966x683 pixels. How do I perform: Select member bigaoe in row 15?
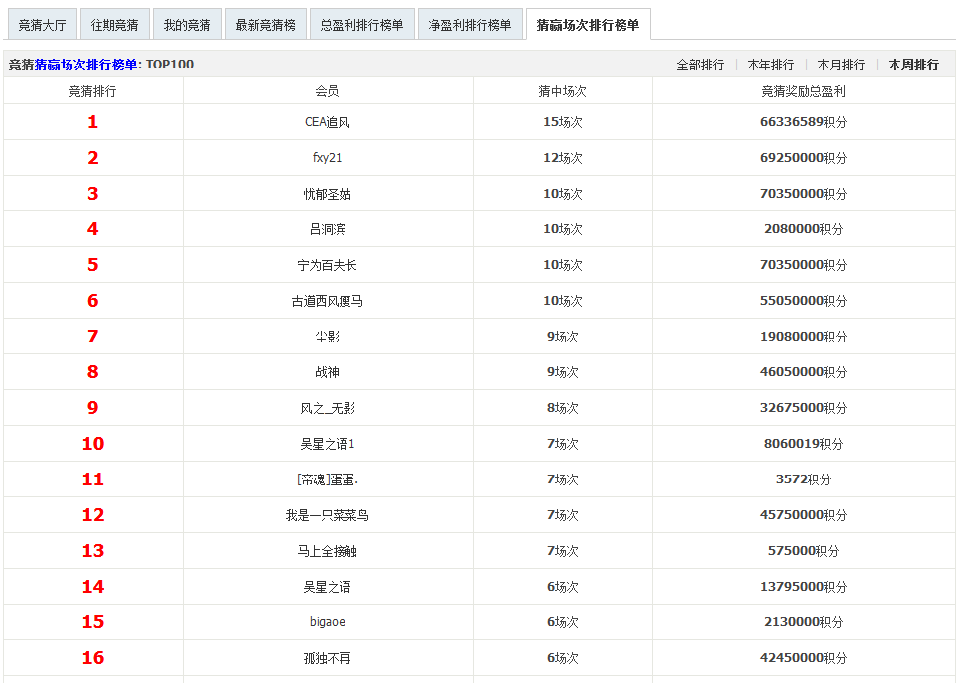point(327,622)
